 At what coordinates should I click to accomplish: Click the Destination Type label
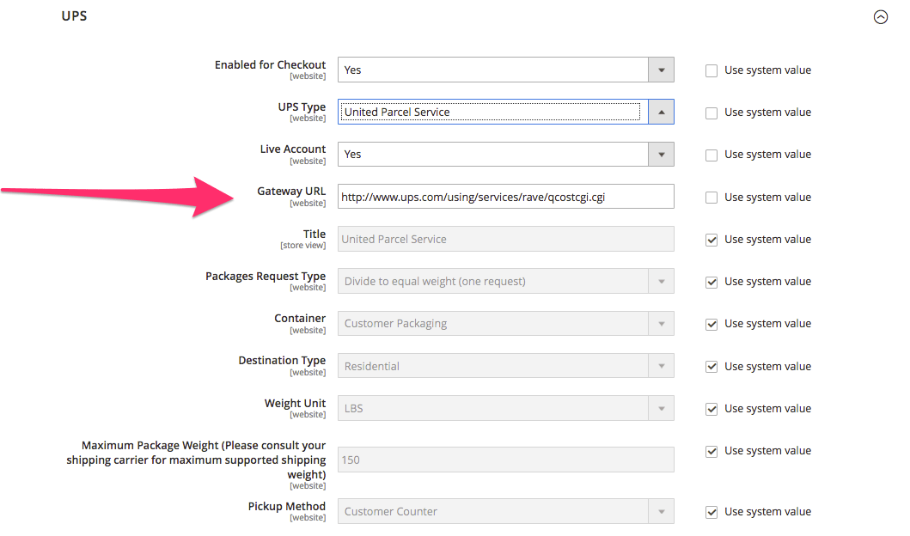(x=282, y=361)
